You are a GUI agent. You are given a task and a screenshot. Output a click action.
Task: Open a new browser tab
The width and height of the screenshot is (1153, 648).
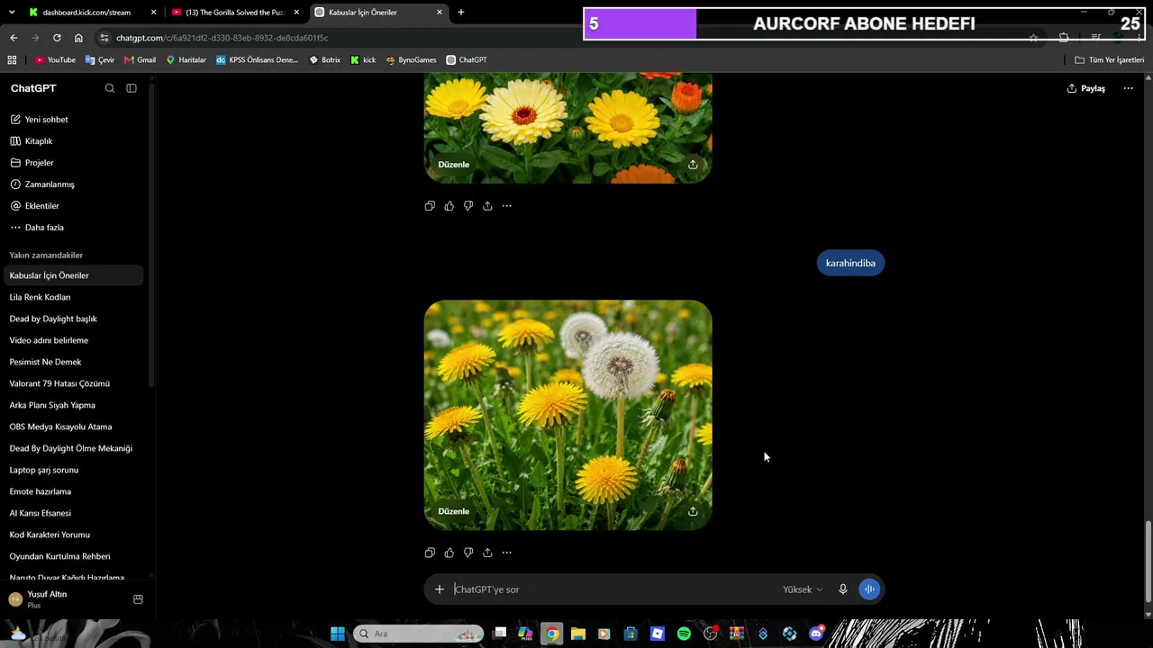point(461,13)
